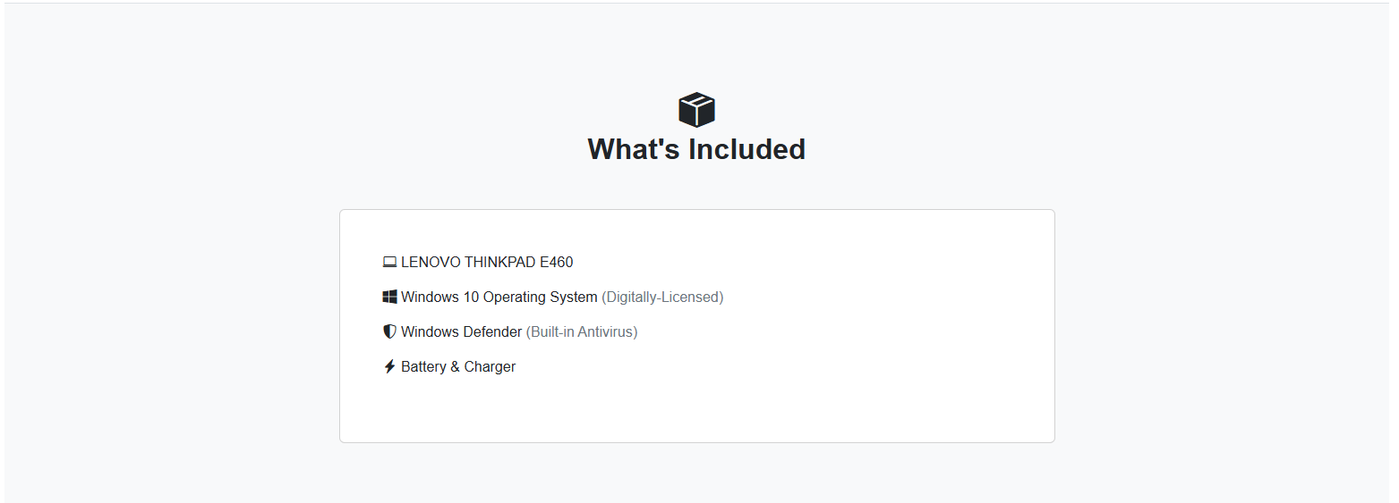Click the "(Built-in Antivirus)" gray note
Viewport: 1399px width, 503px height.
tap(582, 331)
